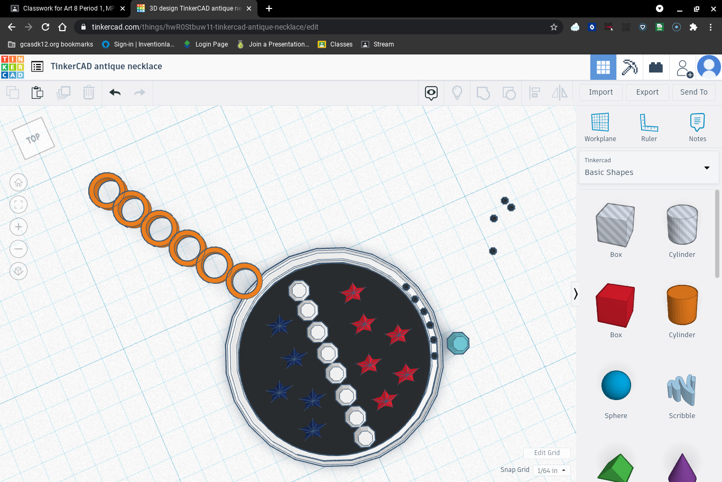Viewport: 722px width, 482px height.
Task: Select the Undo icon in the toolbar
Action: (115, 92)
